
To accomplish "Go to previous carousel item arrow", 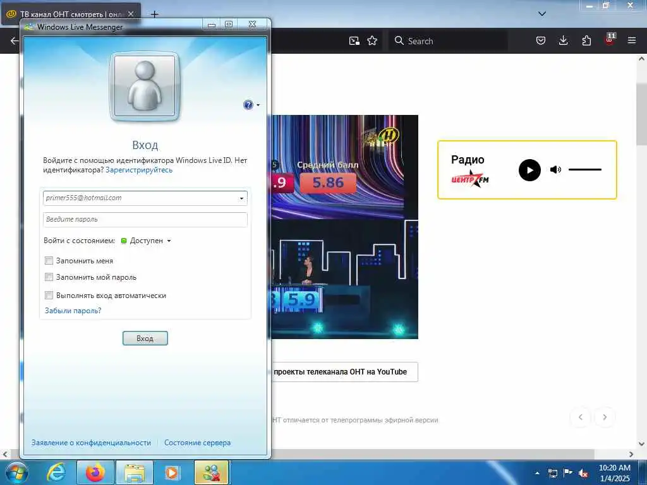I will point(580,417).
